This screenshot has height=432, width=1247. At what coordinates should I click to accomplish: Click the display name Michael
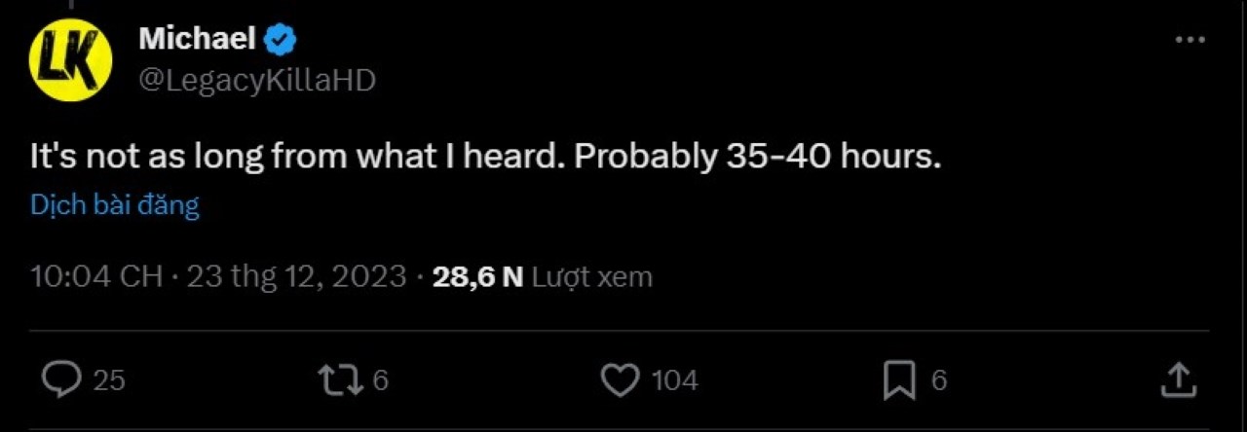click(x=197, y=39)
